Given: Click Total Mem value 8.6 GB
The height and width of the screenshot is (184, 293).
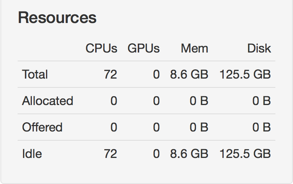Looking at the screenshot, I should pos(189,74).
